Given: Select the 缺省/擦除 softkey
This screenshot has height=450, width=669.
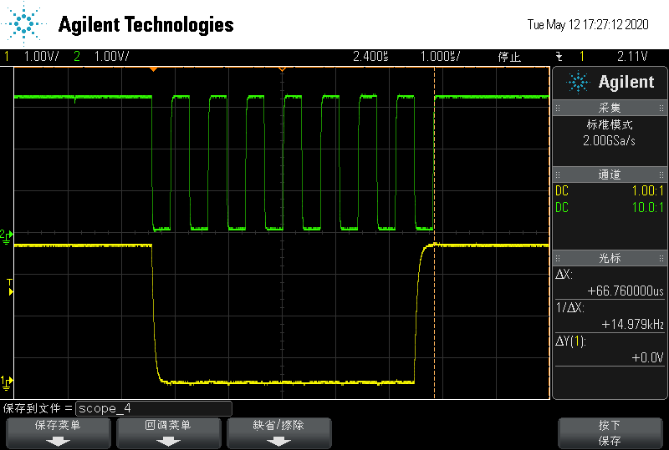Looking at the screenshot, I should [x=279, y=433].
